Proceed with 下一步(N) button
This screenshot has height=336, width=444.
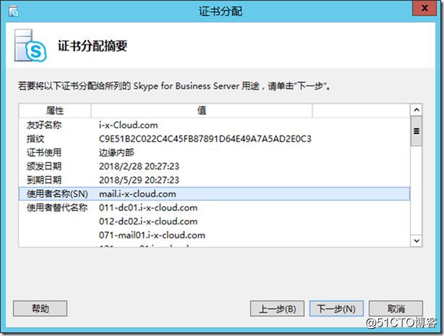(336, 308)
